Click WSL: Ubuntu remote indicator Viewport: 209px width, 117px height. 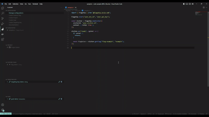coord(6,114)
